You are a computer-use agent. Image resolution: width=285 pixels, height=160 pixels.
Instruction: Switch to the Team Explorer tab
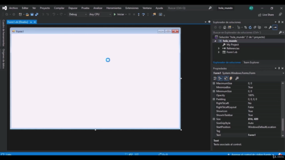click(x=251, y=62)
